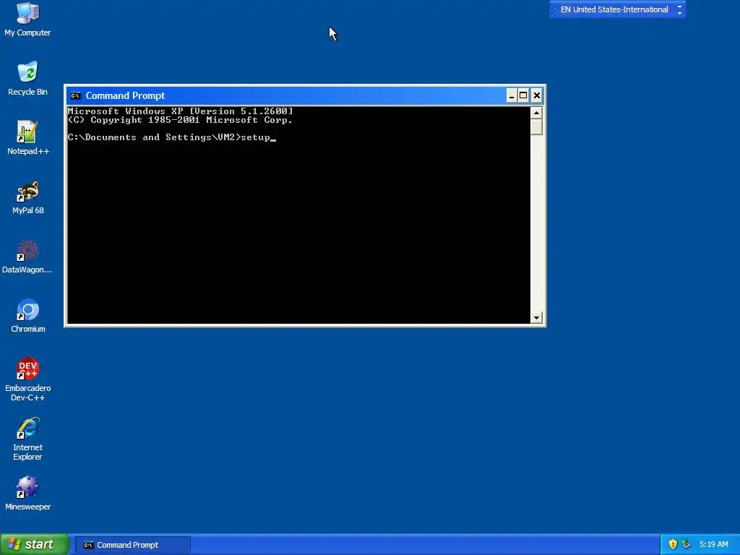The width and height of the screenshot is (740, 555).
Task: Click the Command Prompt vertical scrollbar thumb
Action: pyautogui.click(x=536, y=126)
